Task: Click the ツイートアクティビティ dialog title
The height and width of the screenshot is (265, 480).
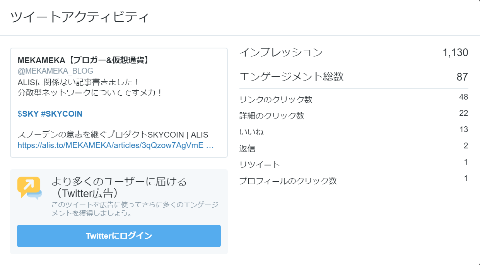Action: click(80, 17)
